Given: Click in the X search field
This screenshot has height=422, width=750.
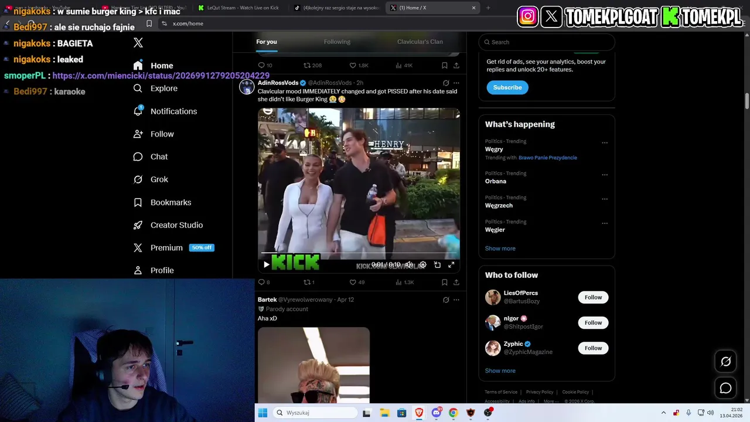Looking at the screenshot, I should pyautogui.click(x=547, y=42).
